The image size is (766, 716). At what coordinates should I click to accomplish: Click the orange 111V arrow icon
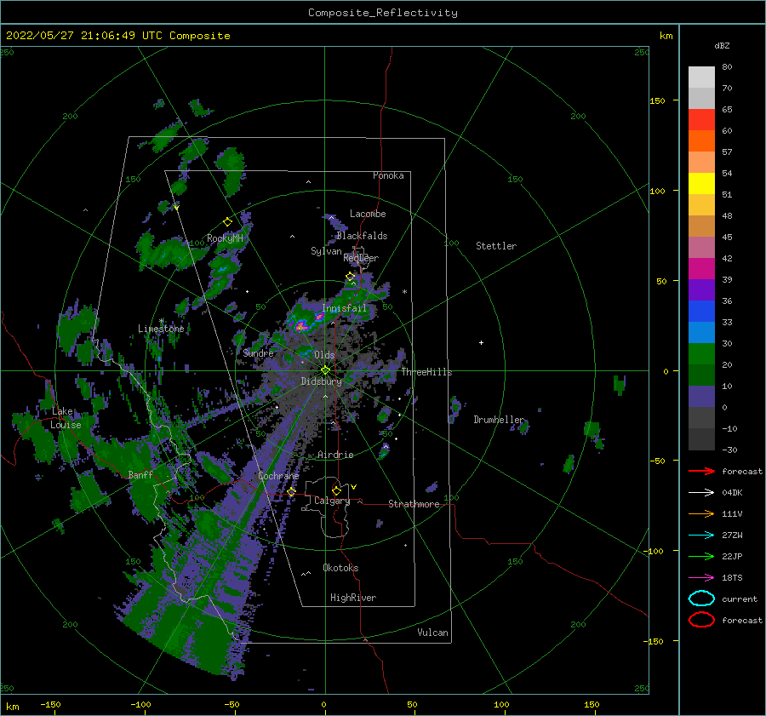pyautogui.click(x=701, y=513)
